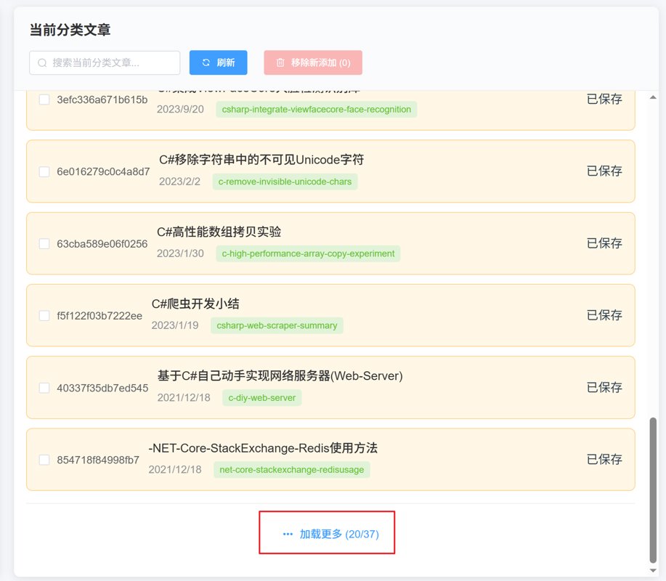Toggle checkbox for article 40337f35db7ed545
The image size is (666, 581).
(x=44, y=388)
